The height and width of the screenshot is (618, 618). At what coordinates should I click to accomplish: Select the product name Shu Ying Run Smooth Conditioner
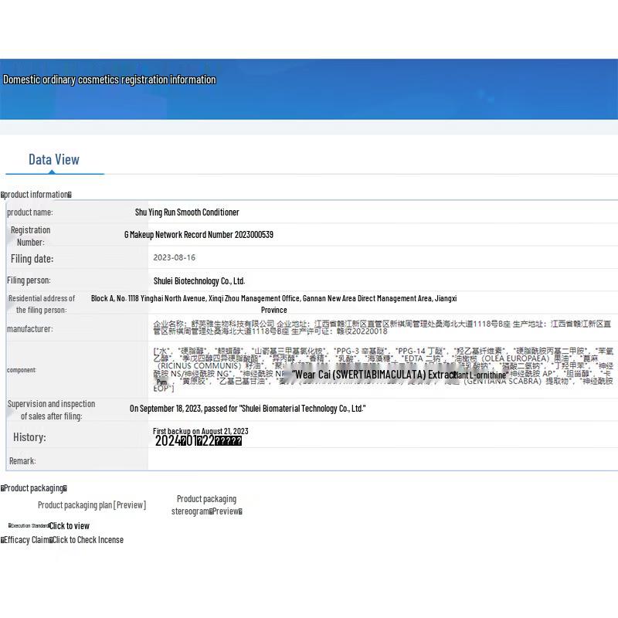click(x=187, y=212)
